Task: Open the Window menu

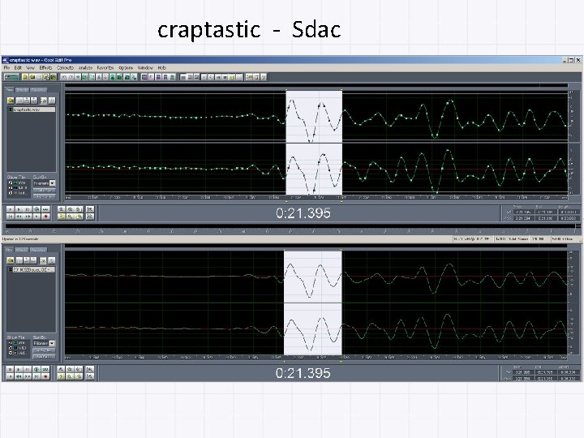Action: (x=145, y=68)
